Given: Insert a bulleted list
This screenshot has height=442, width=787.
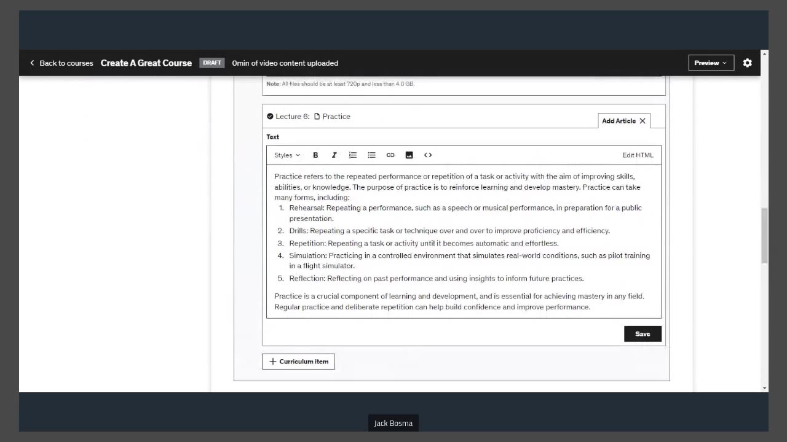Looking at the screenshot, I should click(371, 155).
